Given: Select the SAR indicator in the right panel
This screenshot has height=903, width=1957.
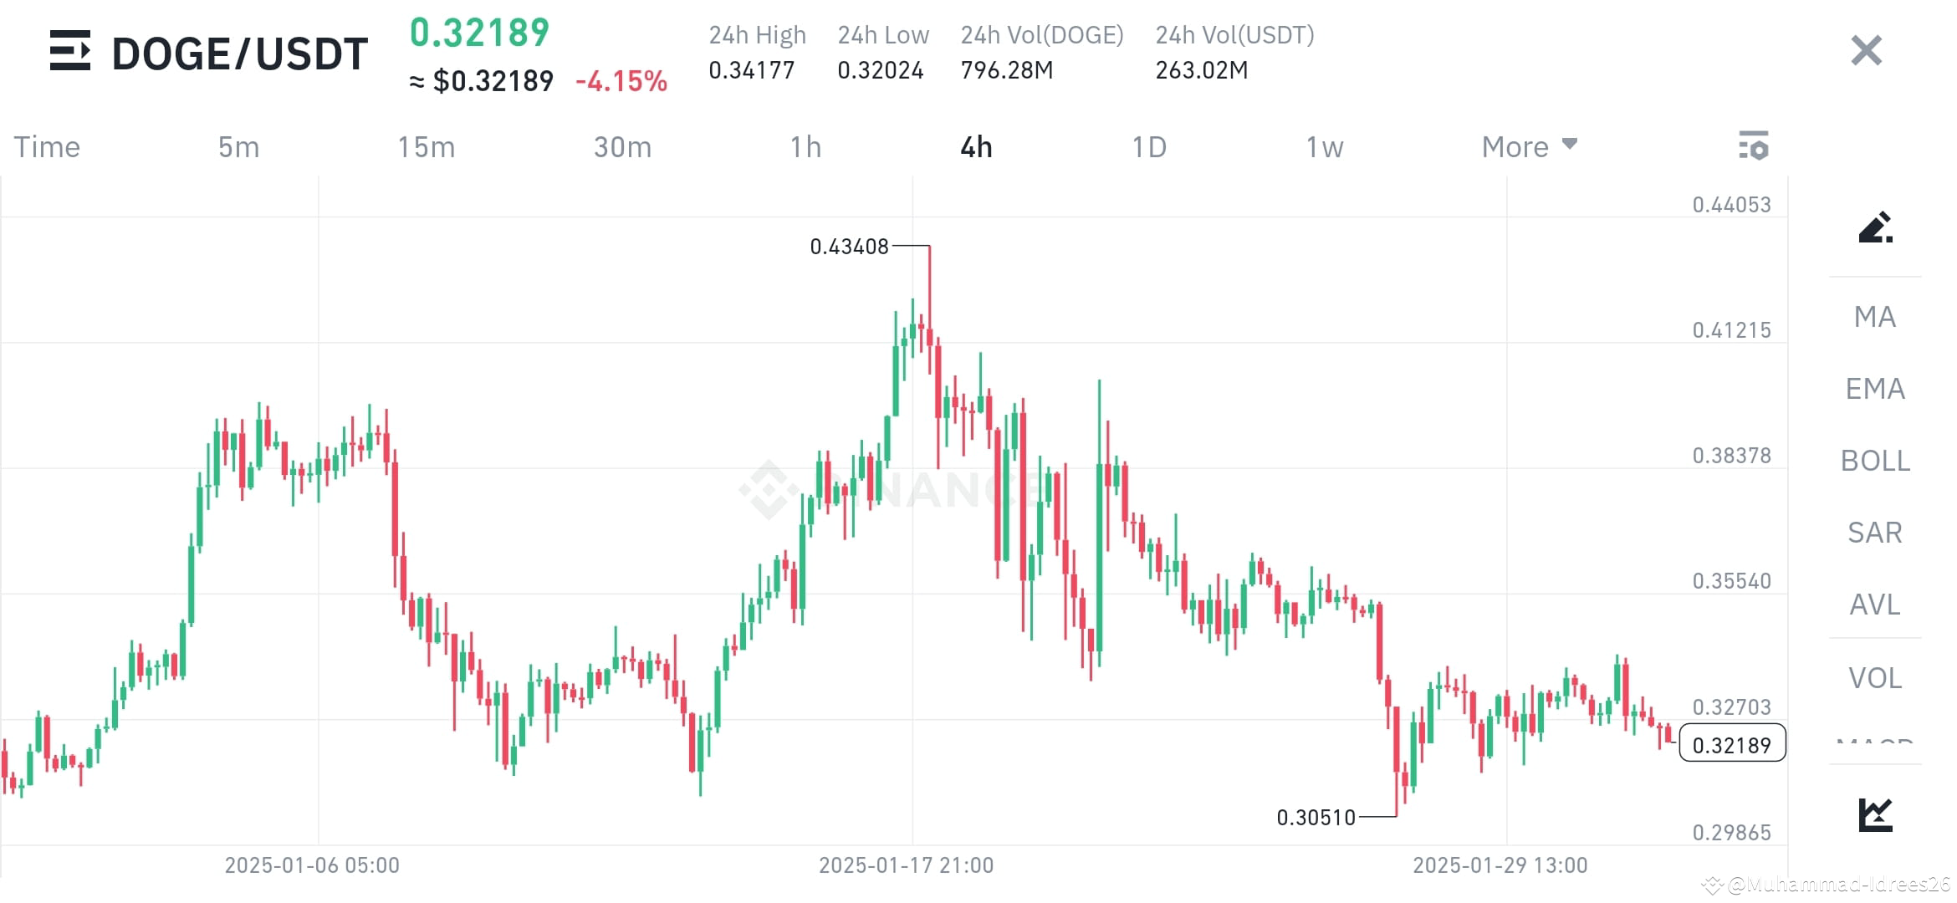Looking at the screenshot, I should point(1874,533).
